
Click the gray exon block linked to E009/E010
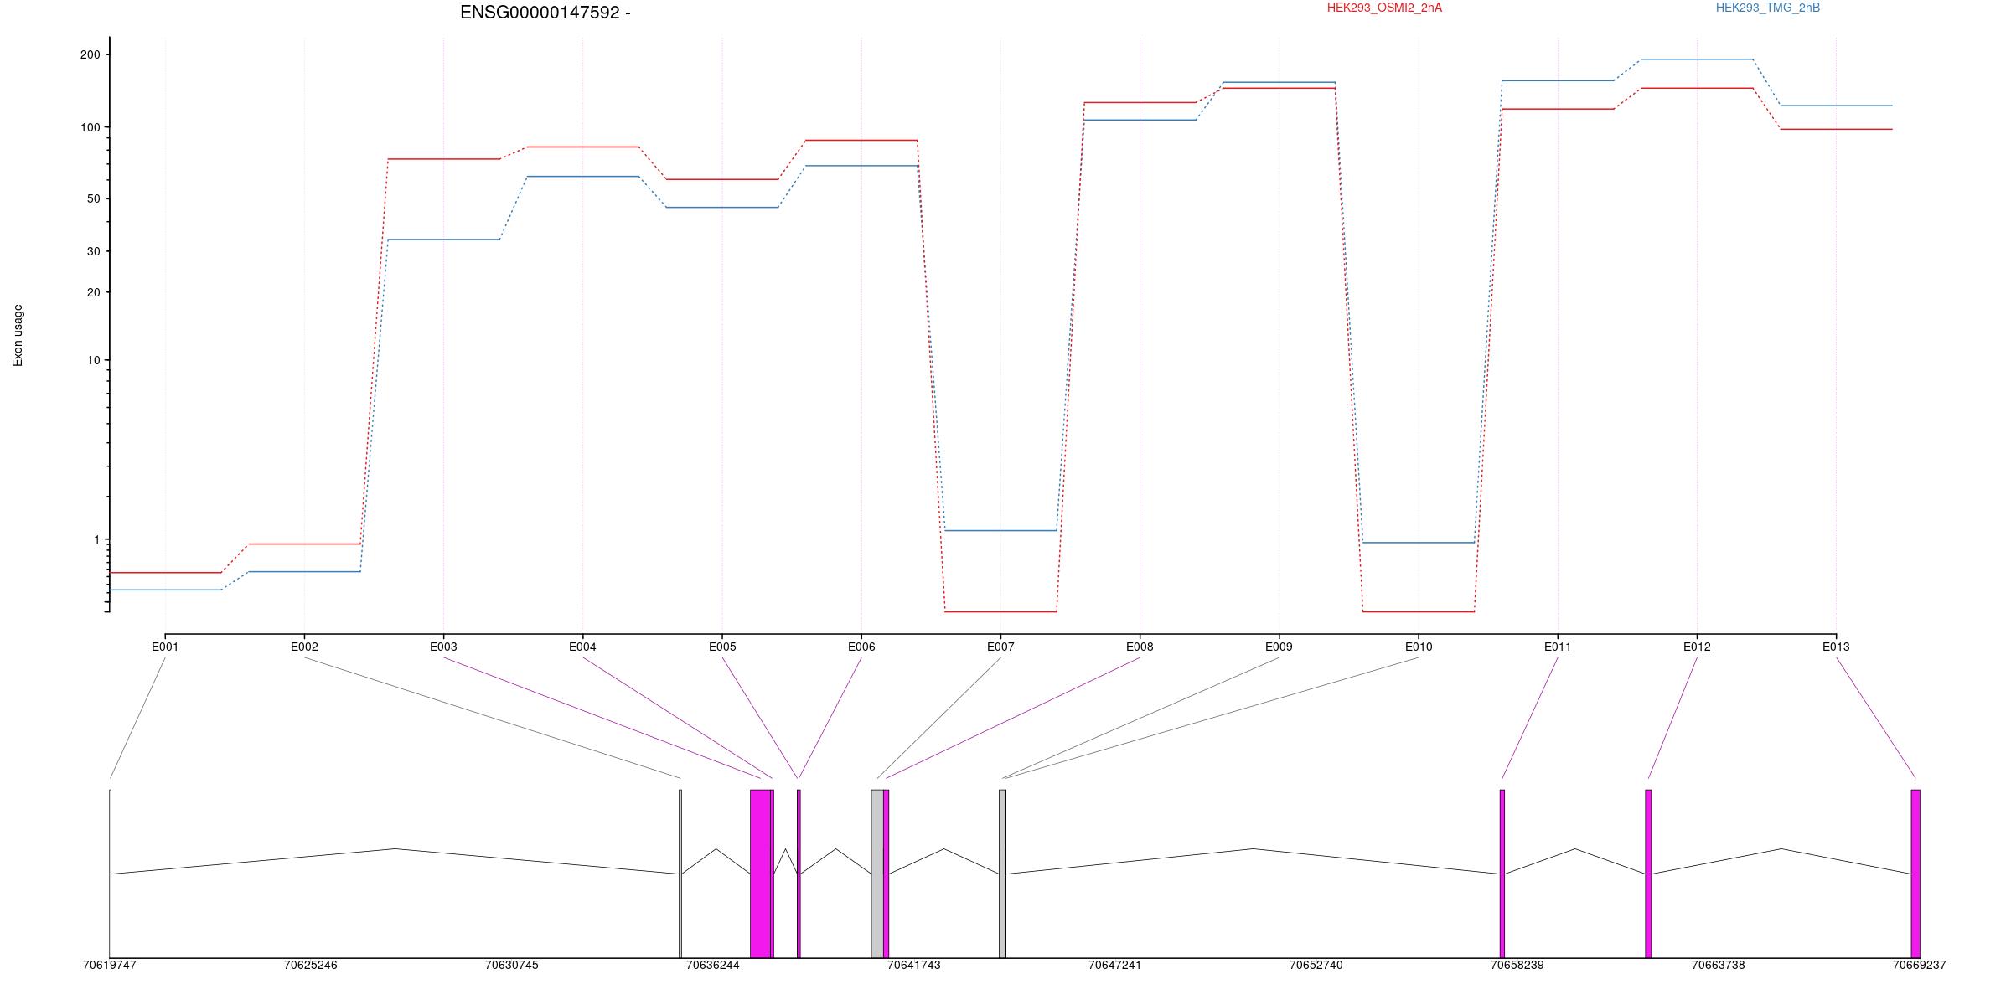point(1002,874)
